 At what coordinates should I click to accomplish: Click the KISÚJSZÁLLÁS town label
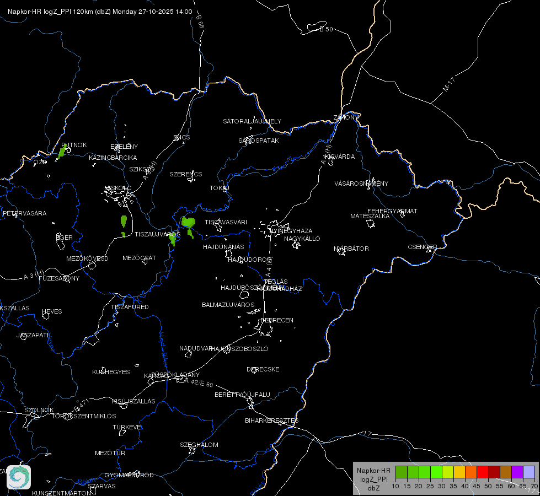[x=133, y=401]
